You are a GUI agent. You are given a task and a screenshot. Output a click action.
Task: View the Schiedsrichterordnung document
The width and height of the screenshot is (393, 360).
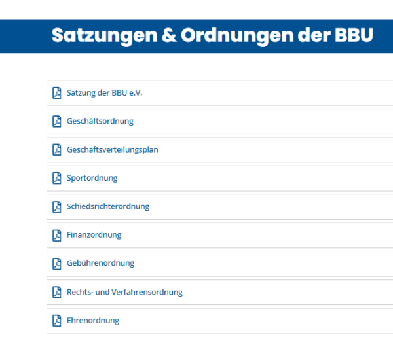[108, 207]
